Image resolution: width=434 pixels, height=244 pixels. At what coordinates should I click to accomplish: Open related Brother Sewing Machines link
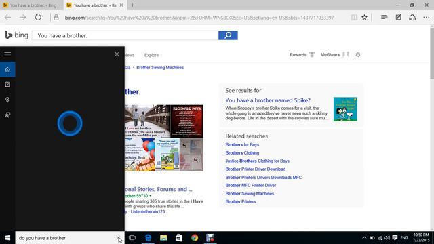point(250,194)
